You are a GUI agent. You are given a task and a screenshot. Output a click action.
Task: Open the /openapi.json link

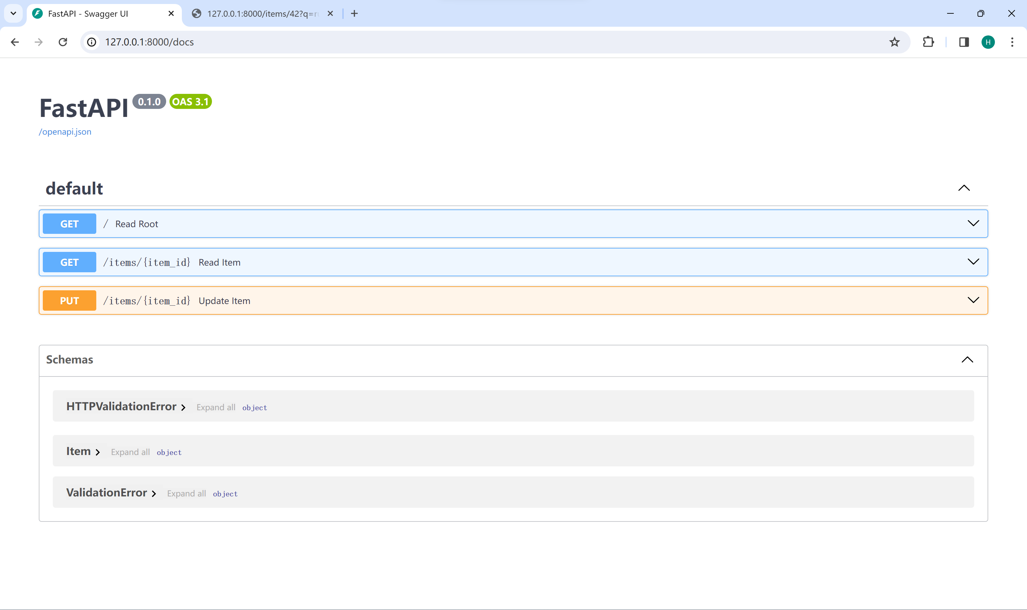[65, 132]
